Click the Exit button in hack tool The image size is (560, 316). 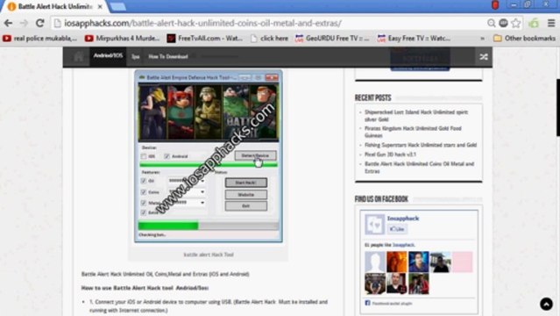pos(245,206)
